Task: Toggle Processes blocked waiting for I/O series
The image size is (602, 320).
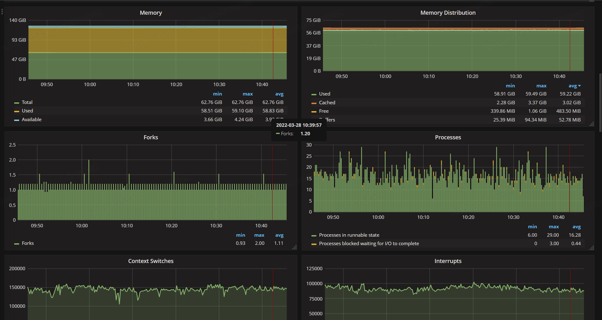Action: 368,244
